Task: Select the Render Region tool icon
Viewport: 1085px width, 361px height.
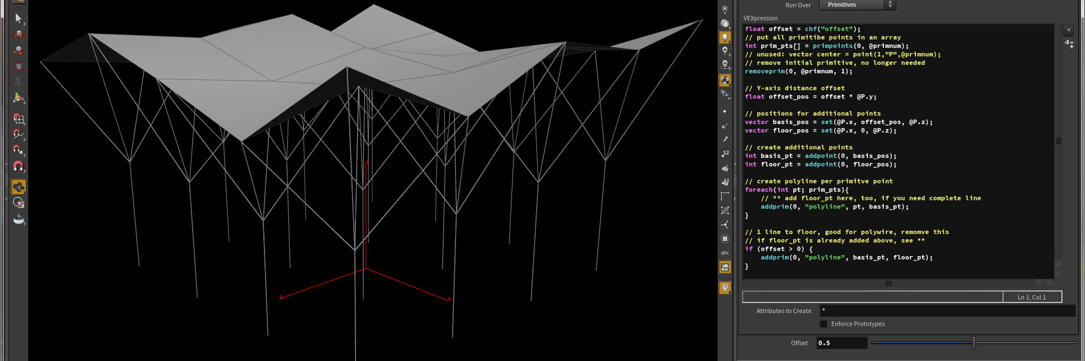Action: [19, 202]
